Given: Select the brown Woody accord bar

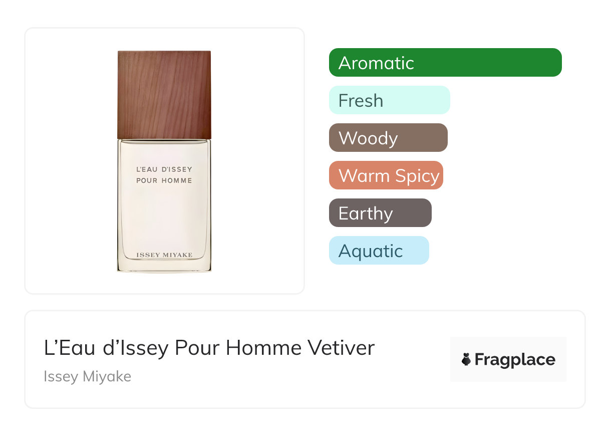Looking at the screenshot, I should 388,138.
